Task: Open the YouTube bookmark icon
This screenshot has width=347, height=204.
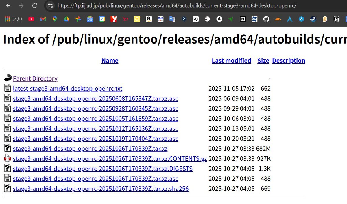Action: 31,19
